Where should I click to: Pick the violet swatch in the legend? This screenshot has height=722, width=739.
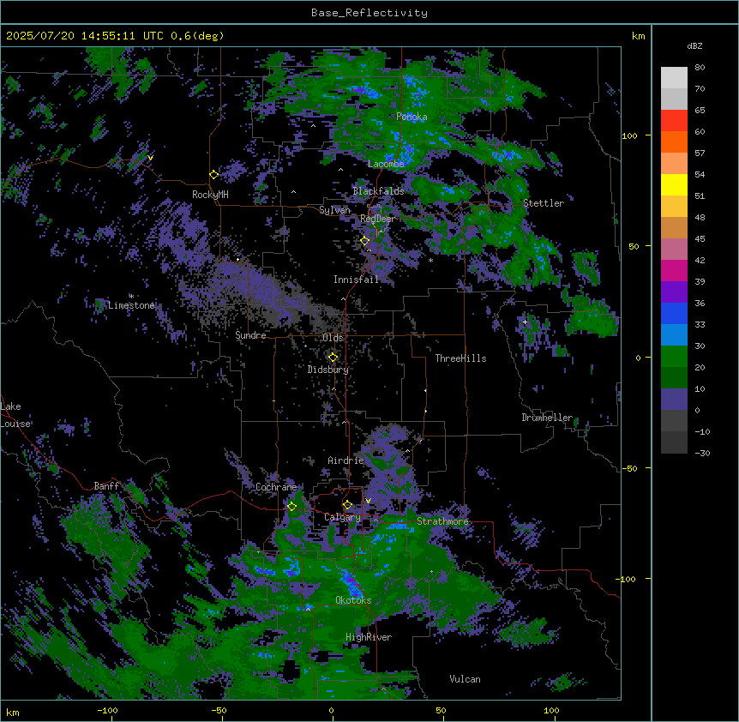pos(674,292)
